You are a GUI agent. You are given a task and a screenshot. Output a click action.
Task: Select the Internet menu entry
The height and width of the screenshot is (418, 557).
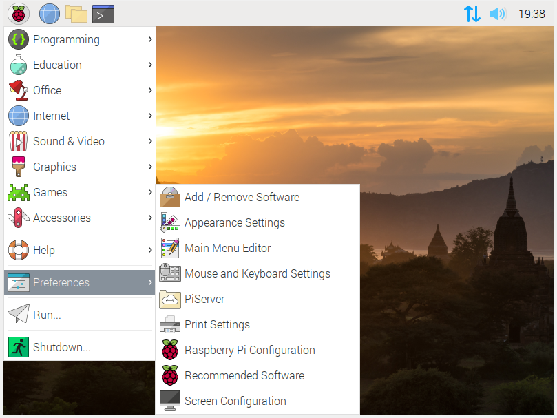80,116
